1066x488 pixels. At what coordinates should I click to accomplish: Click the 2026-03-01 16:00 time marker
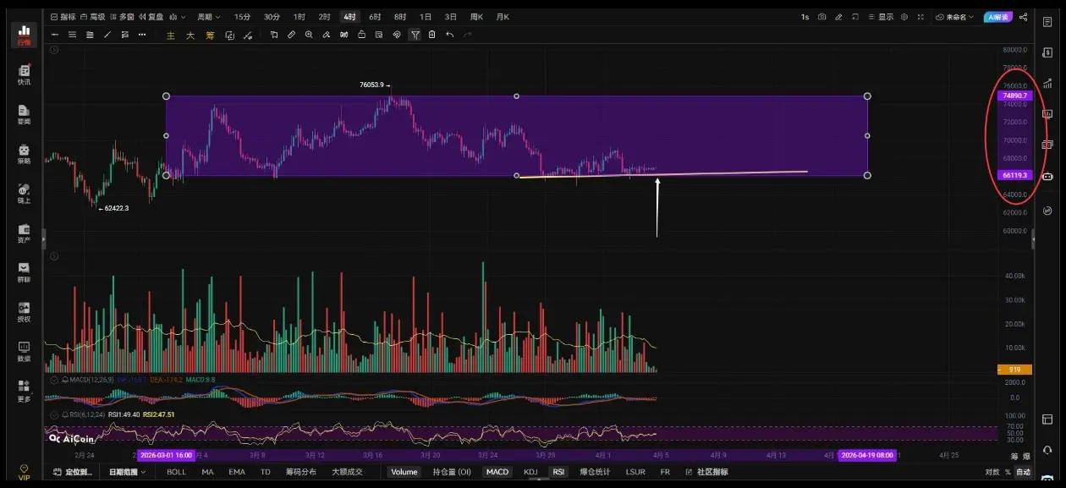tap(166, 455)
